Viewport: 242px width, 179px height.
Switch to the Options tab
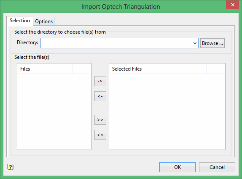[44, 21]
